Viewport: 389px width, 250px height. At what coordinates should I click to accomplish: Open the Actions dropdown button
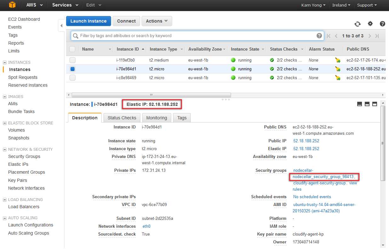pyautogui.click(x=157, y=21)
